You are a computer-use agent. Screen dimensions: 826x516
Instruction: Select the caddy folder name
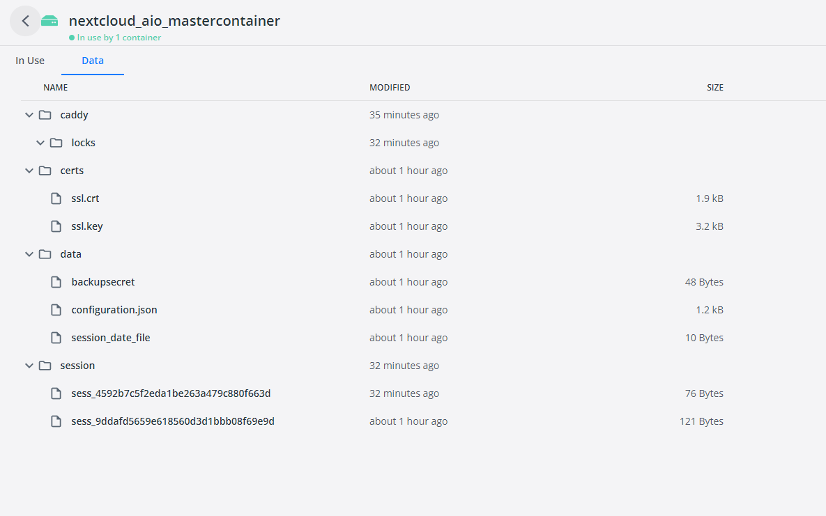click(x=75, y=115)
